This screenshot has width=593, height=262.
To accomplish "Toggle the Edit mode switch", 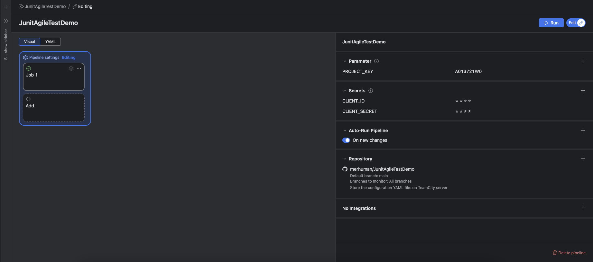I will [x=576, y=23].
